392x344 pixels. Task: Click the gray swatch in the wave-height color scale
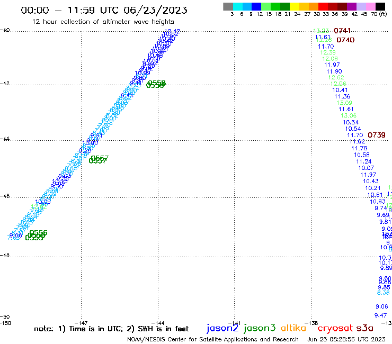[228, 6]
